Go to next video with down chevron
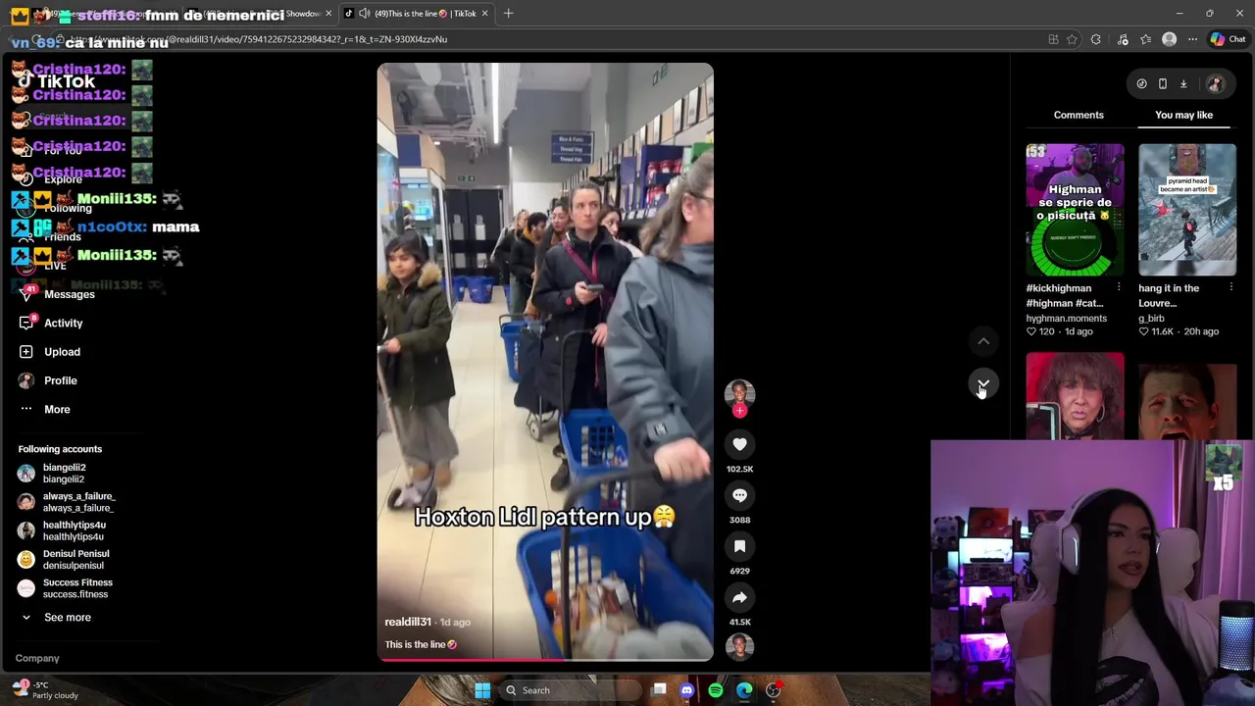 982,384
